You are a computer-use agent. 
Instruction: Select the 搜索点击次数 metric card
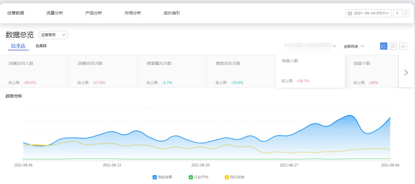(241, 71)
